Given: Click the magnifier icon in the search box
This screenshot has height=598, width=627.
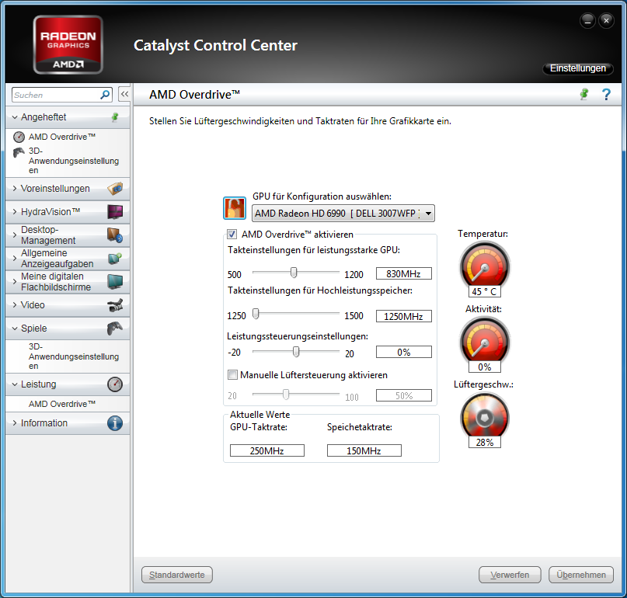Looking at the screenshot, I should click(x=105, y=95).
